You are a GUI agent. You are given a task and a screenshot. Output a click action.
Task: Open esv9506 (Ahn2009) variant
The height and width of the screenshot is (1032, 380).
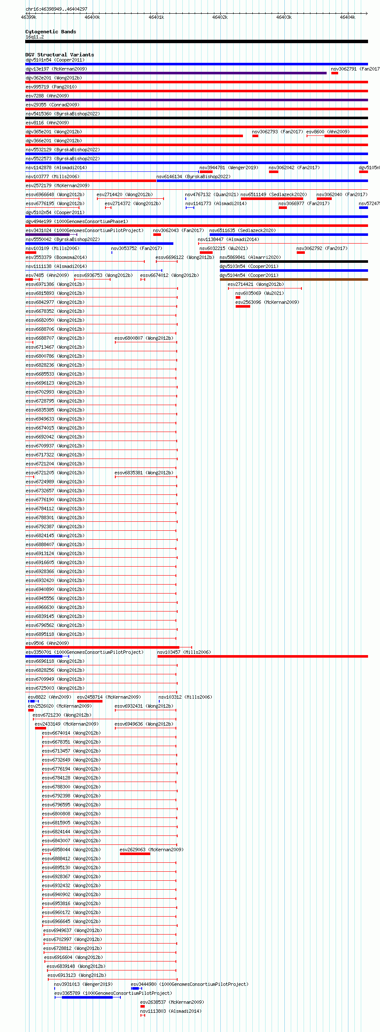(108, 647)
